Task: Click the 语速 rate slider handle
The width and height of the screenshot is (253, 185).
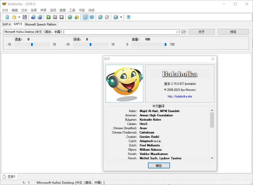Action: click(x=32, y=44)
